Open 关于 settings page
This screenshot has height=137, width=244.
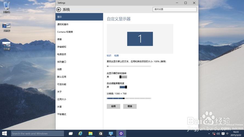tap(79, 92)
